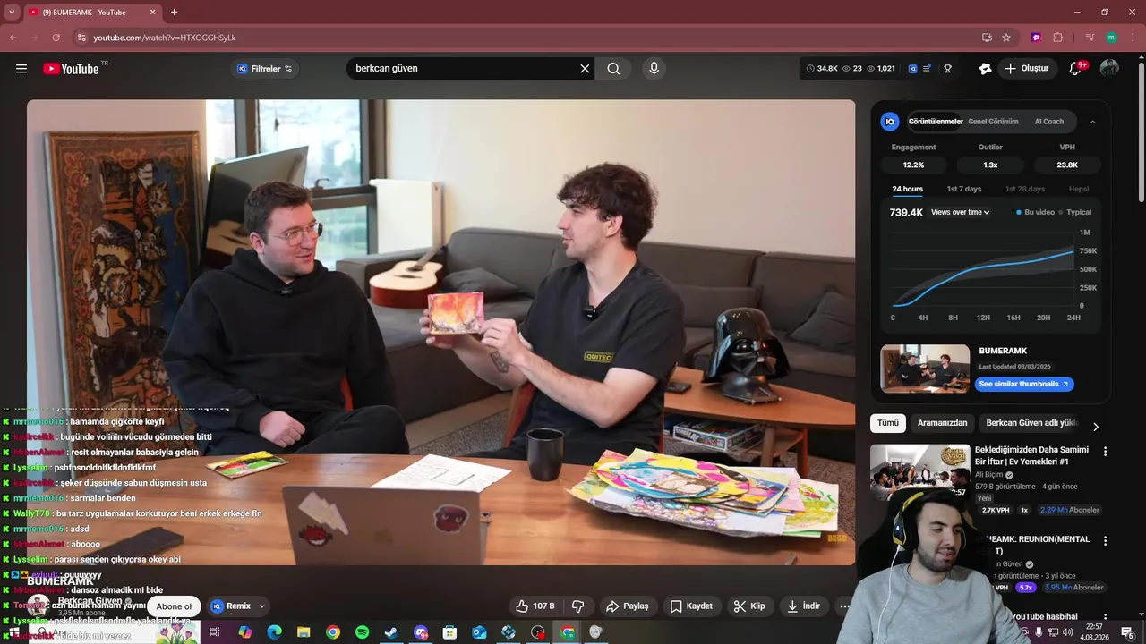Run search with the magnifier button

tap(613, 69)
